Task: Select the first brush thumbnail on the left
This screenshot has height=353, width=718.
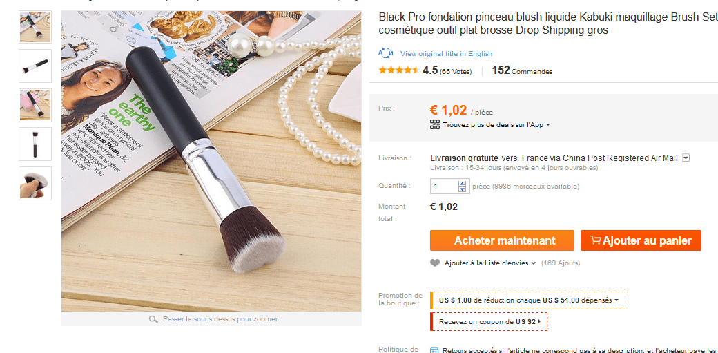Action: [x=35, y=27]
